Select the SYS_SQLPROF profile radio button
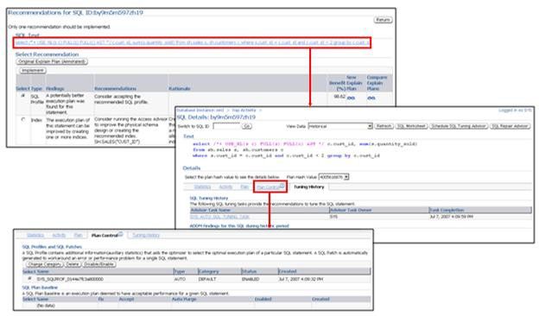The image size is (539, 316). 29,279
